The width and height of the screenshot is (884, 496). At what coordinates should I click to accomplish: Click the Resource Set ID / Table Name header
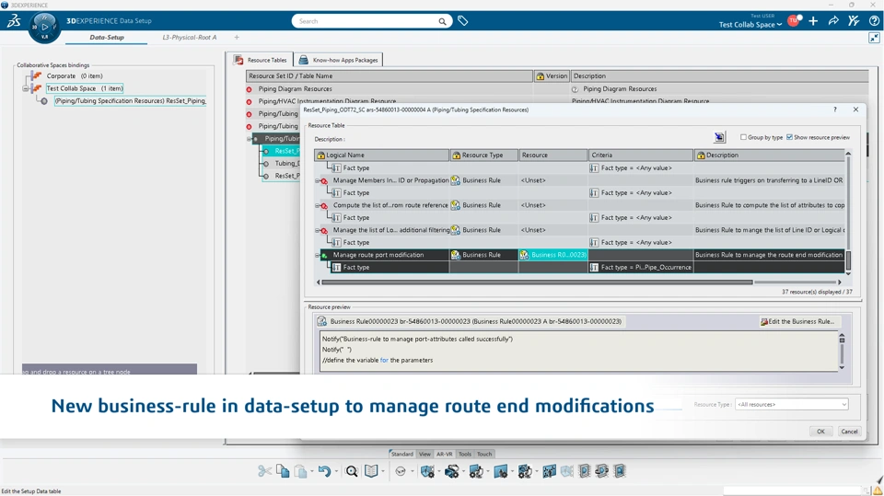[389, 76]
